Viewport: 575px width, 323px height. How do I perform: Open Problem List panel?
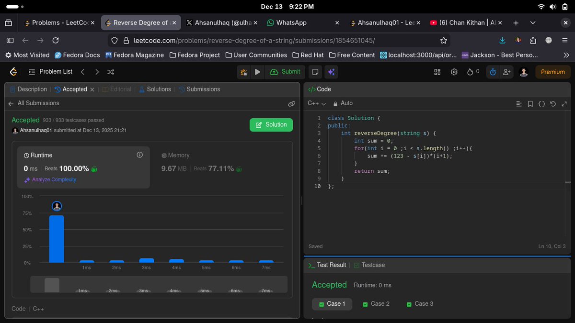click(x=50, y=72)
